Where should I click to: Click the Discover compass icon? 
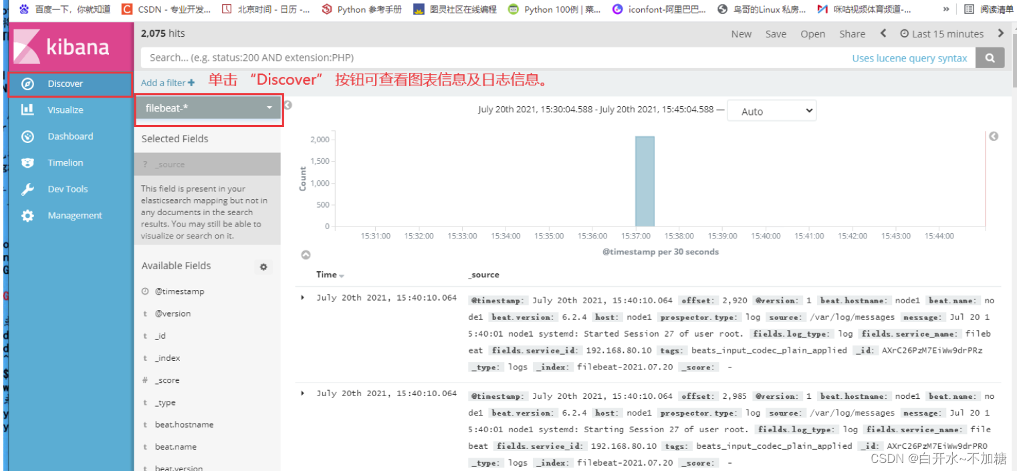[x=27, y=84]
